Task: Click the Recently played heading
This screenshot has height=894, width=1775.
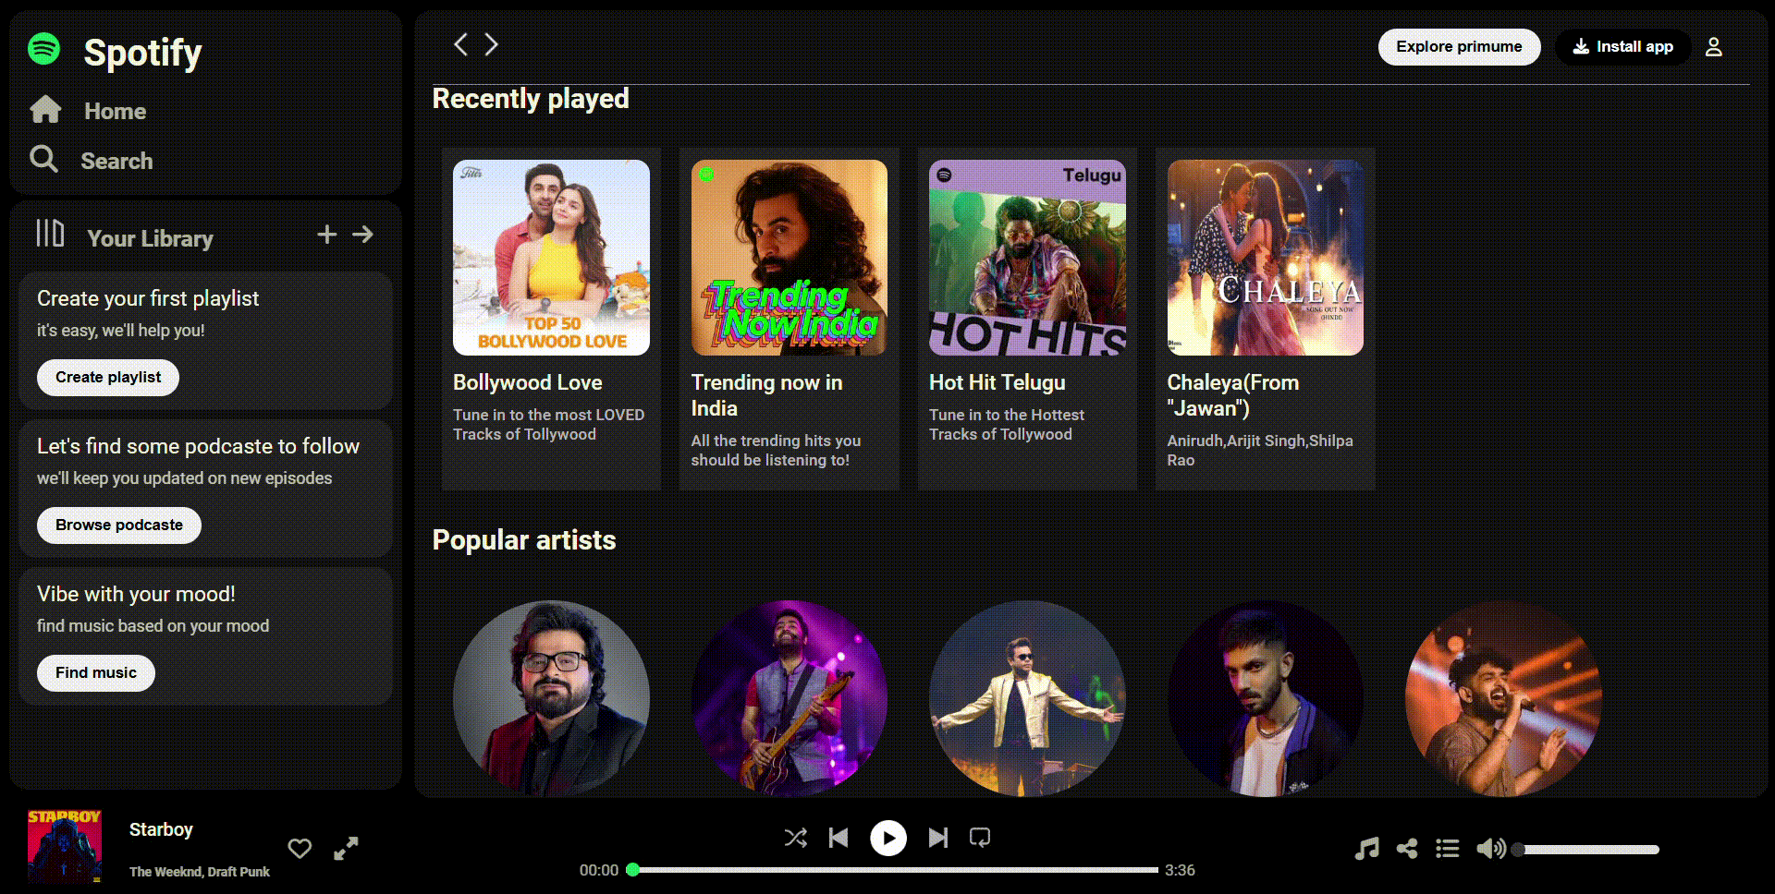Action: pyautogui.click(x=531, y=99)
